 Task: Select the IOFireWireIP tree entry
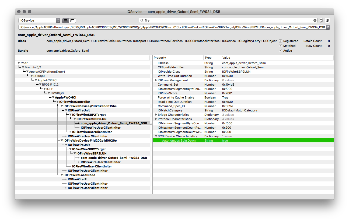click(77, 179)
